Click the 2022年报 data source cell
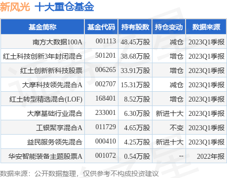Image resolution: width=227 pixels, height=178 pixels. [211, 156]
